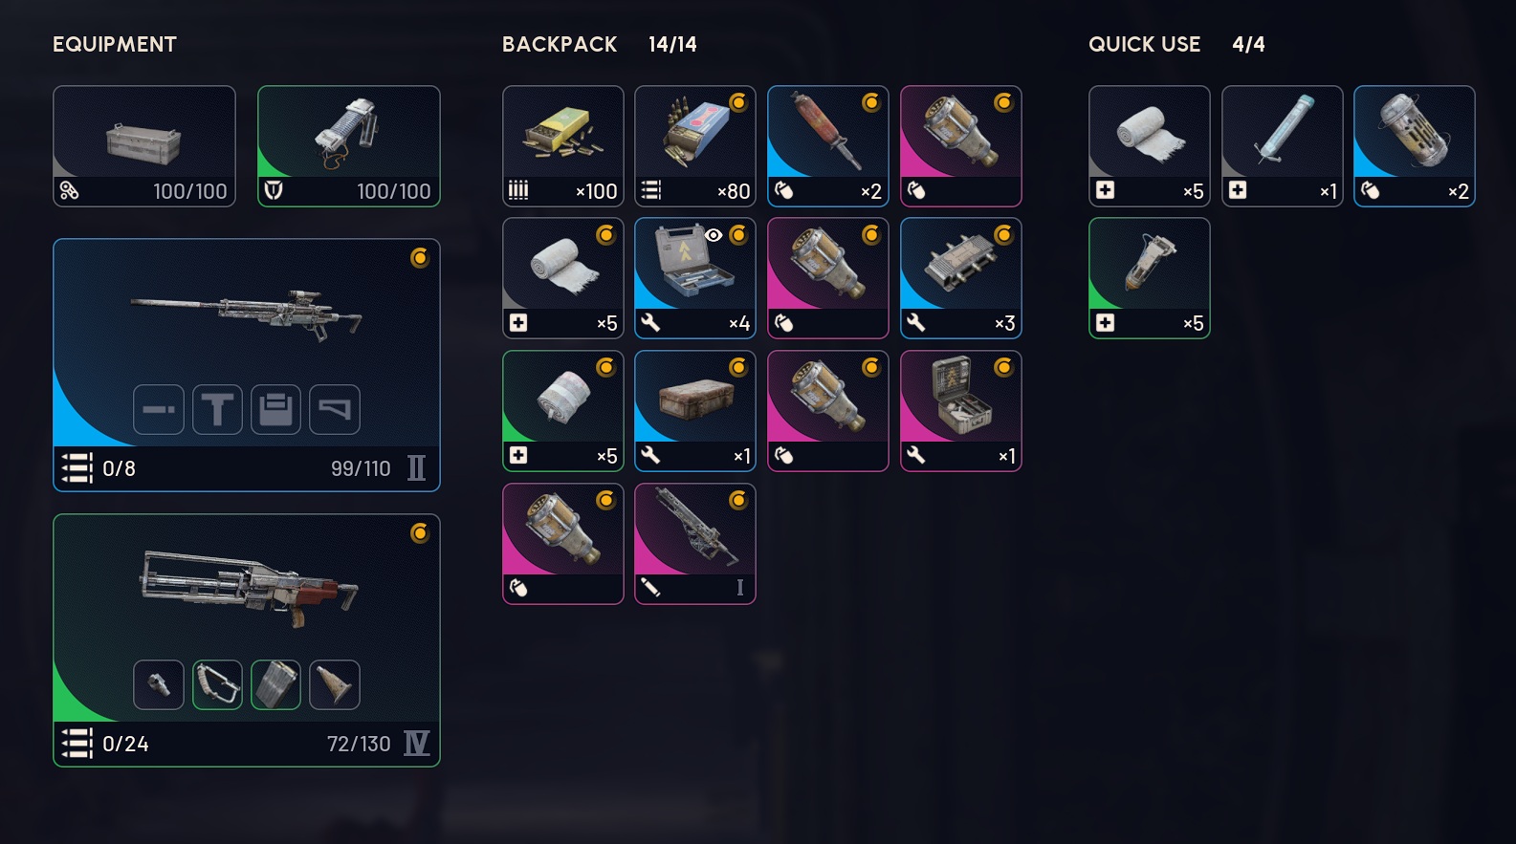Select the green grip attachment on second weapon
The height and width of the screenshot is (844, 1516).
pyautogui.click(x=217, y=685)
